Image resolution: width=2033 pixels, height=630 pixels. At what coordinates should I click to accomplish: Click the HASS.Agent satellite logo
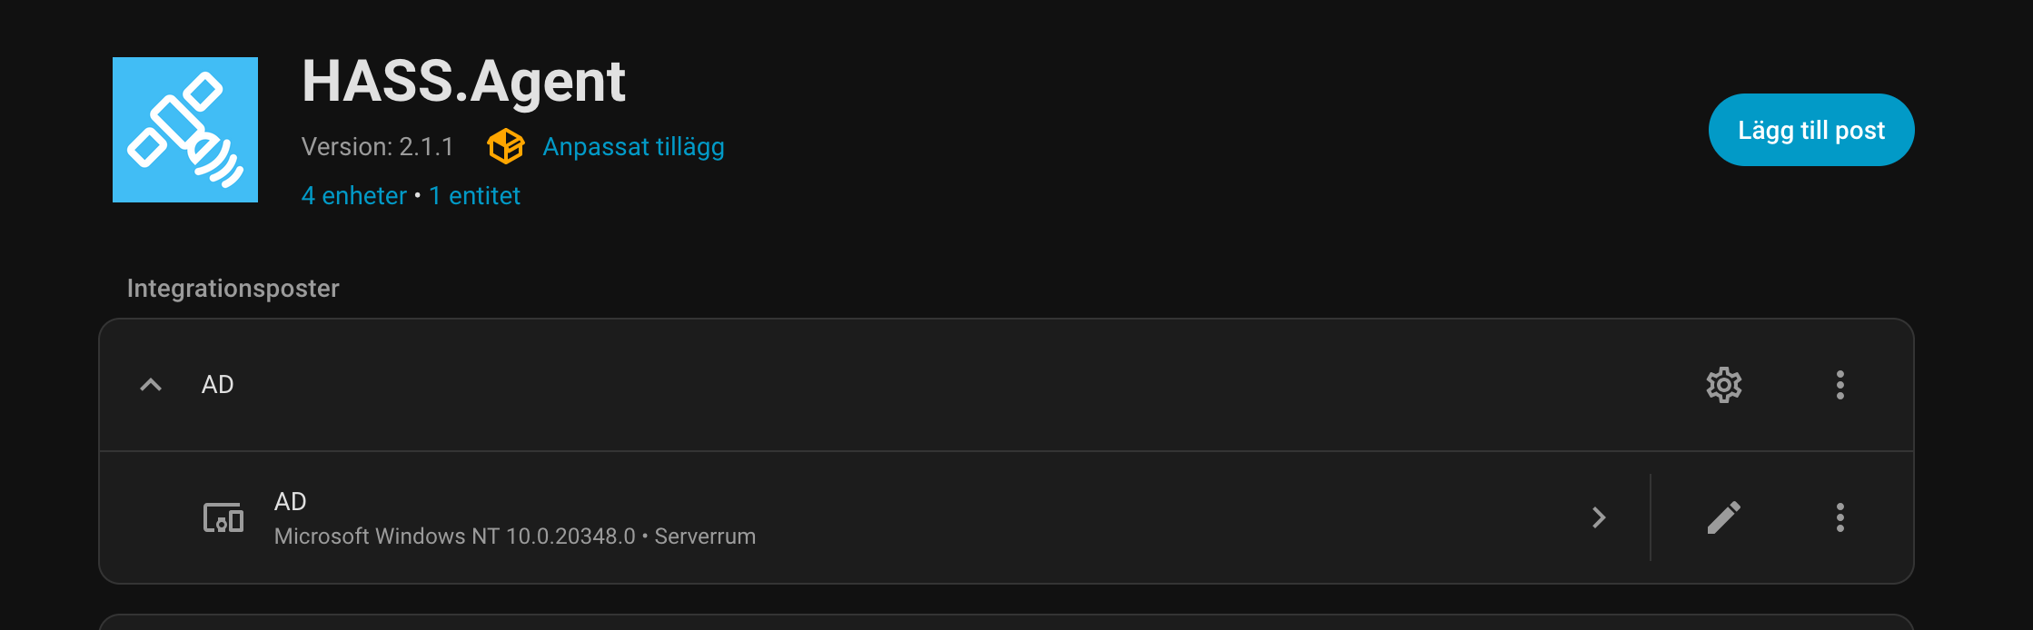point(185,130)
